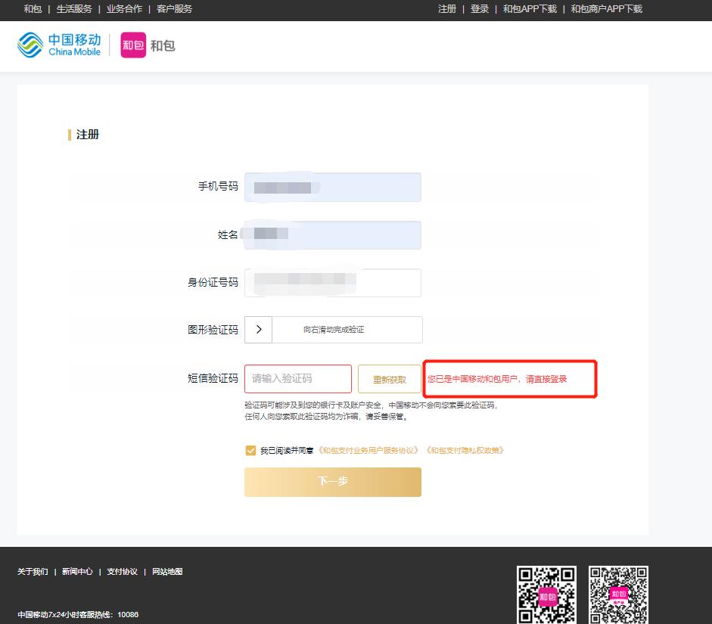Click the hotline text 10086 in the footer
The width and height of the screenshot is (712, 624).
(x=128, y=614)
